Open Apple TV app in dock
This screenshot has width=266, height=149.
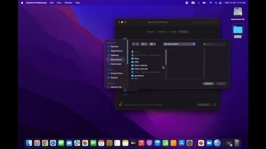[133, 143]
